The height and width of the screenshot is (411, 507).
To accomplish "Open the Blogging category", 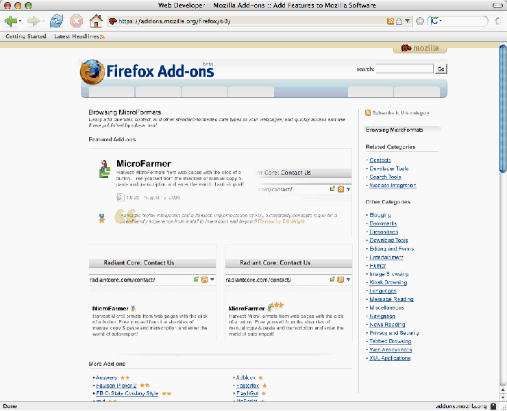I will coord(380,215).
